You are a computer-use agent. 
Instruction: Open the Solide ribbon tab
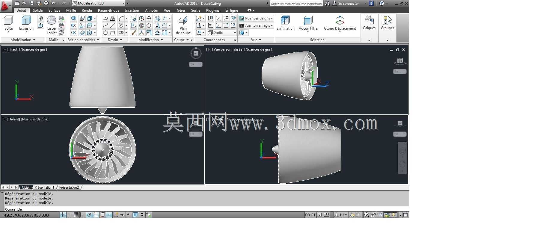38,10
